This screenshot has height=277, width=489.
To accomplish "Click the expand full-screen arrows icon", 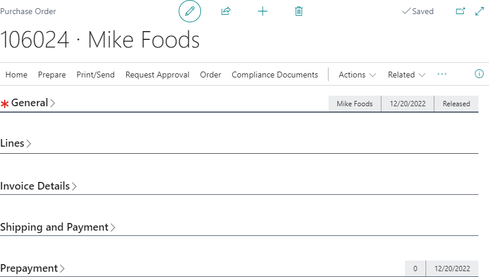I will click(479, 11).
